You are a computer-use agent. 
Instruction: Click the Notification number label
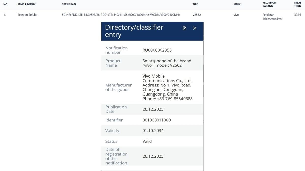pyautogui.click(x=116, y=50)
